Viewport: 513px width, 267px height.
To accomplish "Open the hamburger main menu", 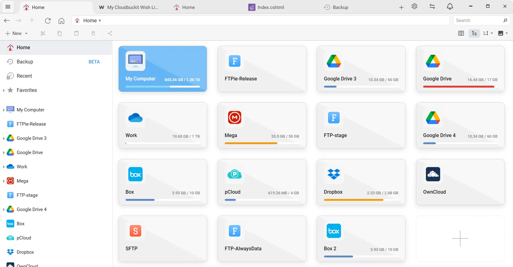I will 8,7.
